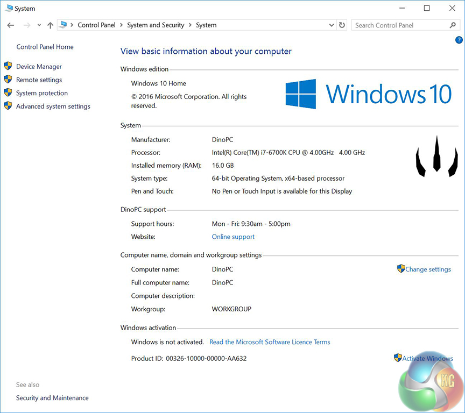Image resolution: width=465 pixels, height=413 pixels.
Task: Refresh the System page
Action: point(342,25)
